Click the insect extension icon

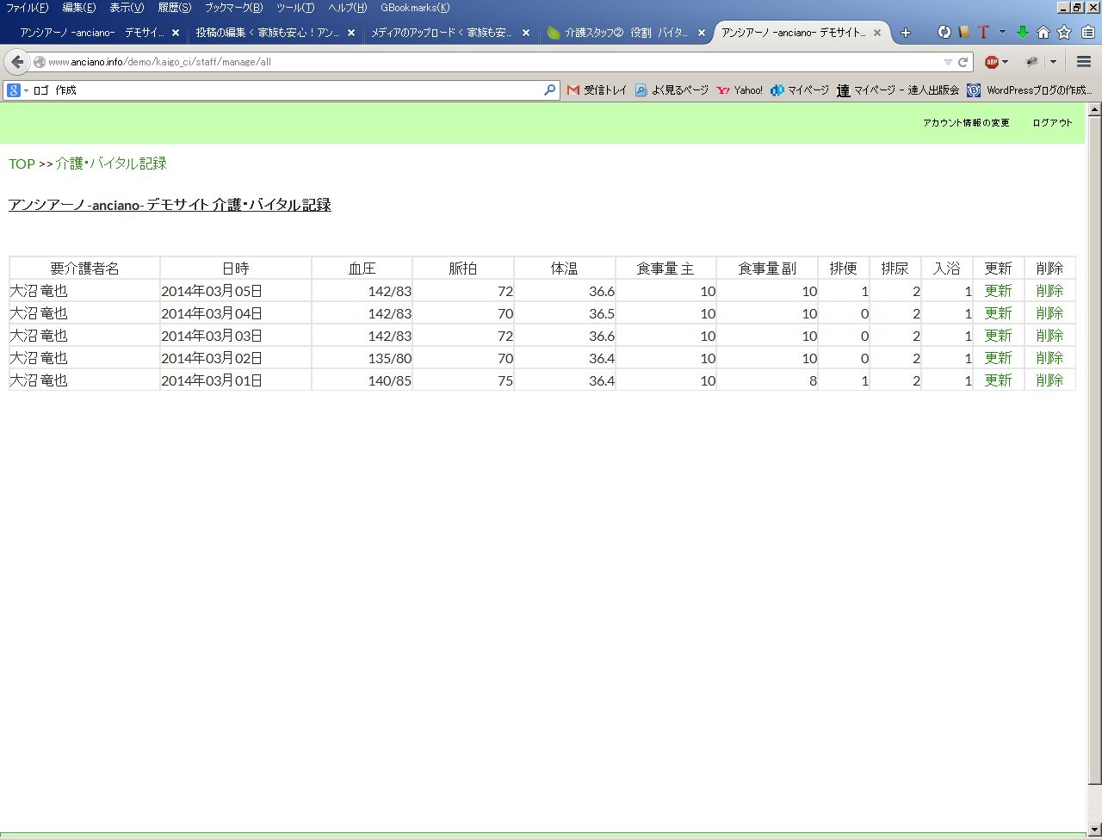[1031, 62]
